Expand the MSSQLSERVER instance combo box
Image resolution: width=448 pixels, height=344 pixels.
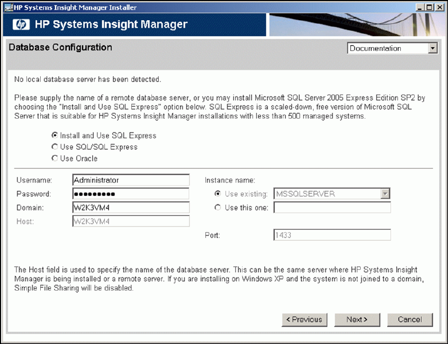385,194
